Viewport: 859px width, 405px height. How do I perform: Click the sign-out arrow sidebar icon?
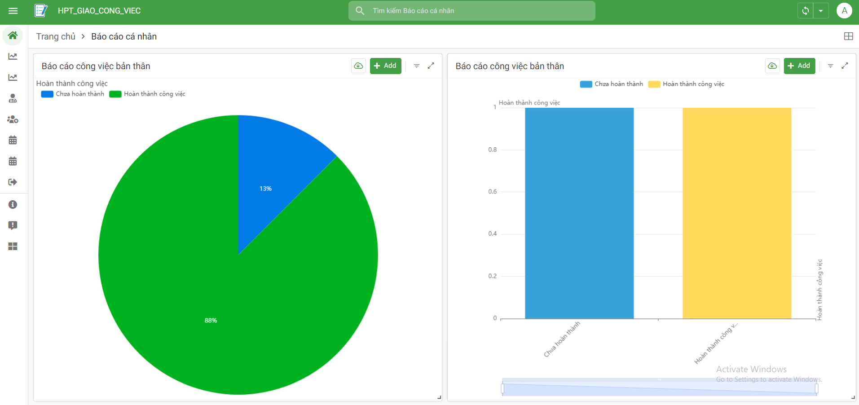(13, 182)
